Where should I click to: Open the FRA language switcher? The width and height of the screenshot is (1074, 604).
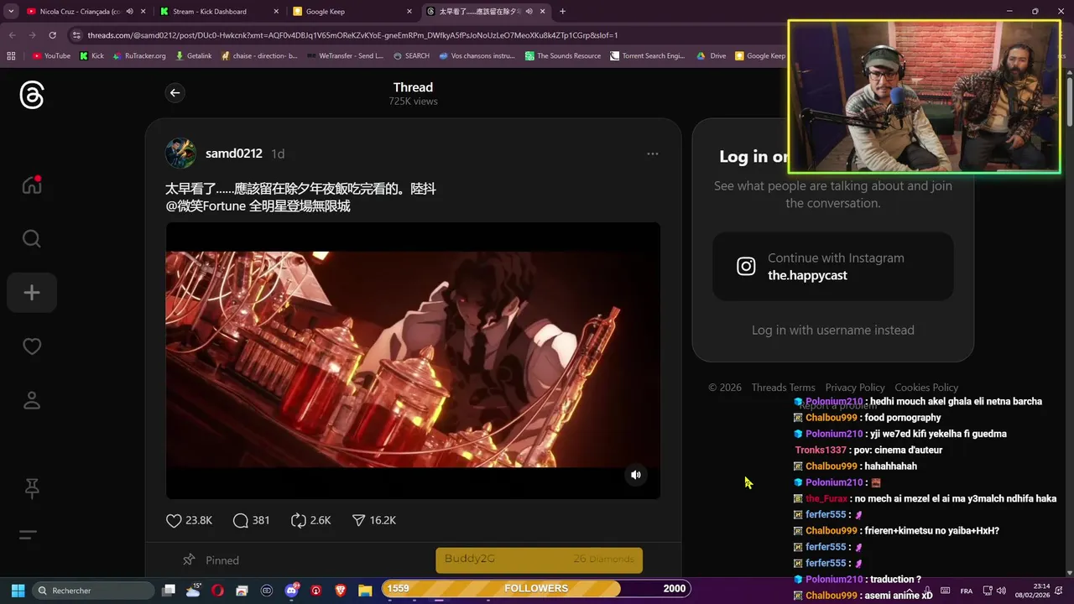point(966,591)
